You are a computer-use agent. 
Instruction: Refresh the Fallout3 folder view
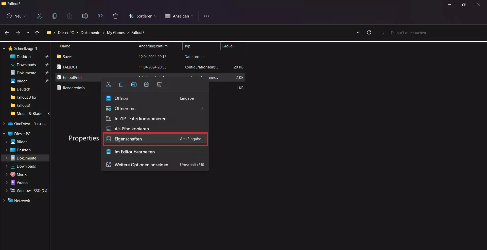tap(369, 32)
